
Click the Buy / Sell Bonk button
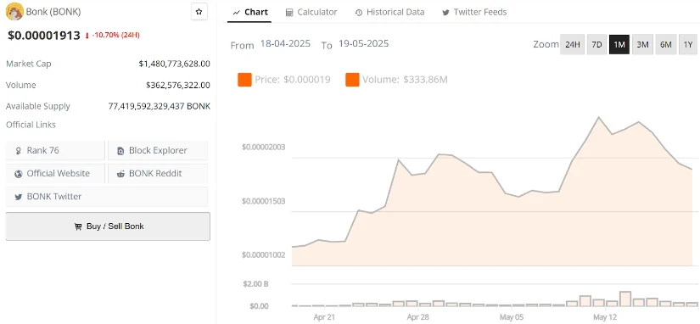(108, 226)
